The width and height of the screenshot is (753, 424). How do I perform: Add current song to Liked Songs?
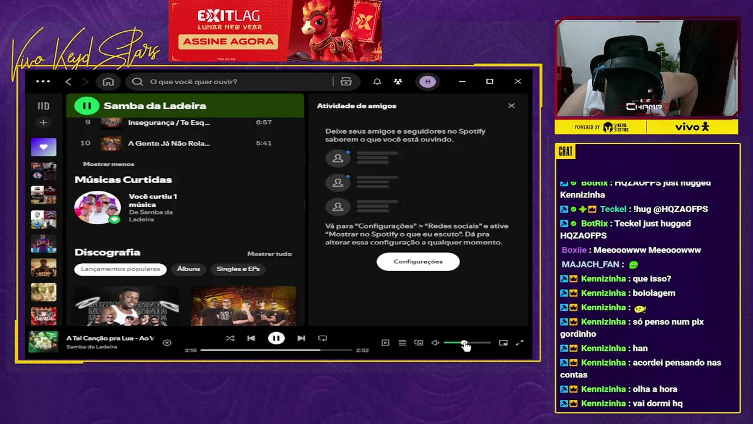tap(167, 342)
